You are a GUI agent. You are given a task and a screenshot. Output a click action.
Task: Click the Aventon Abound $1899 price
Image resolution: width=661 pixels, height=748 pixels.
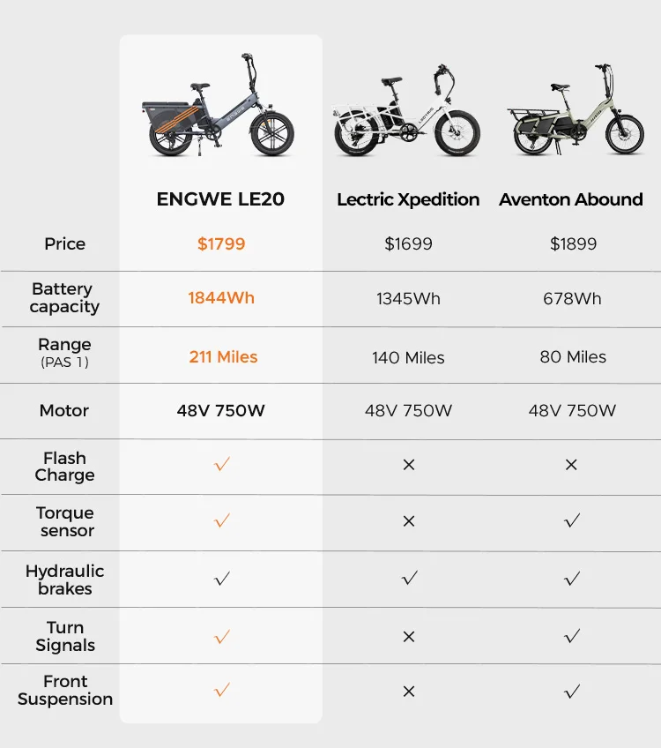coord(573,243)
